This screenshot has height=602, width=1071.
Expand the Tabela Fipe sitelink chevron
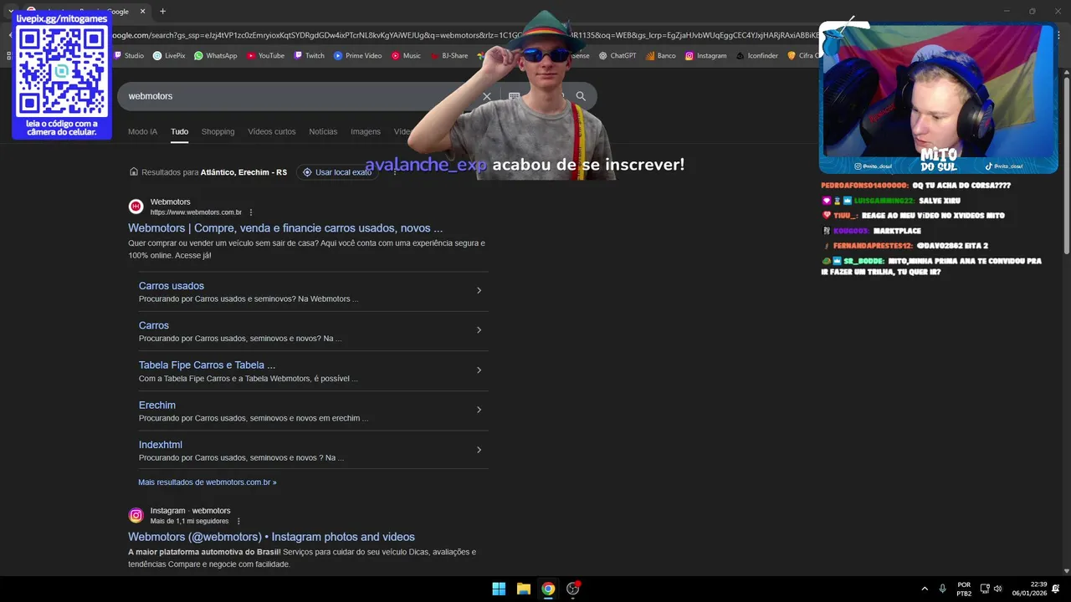pos(479,370)
